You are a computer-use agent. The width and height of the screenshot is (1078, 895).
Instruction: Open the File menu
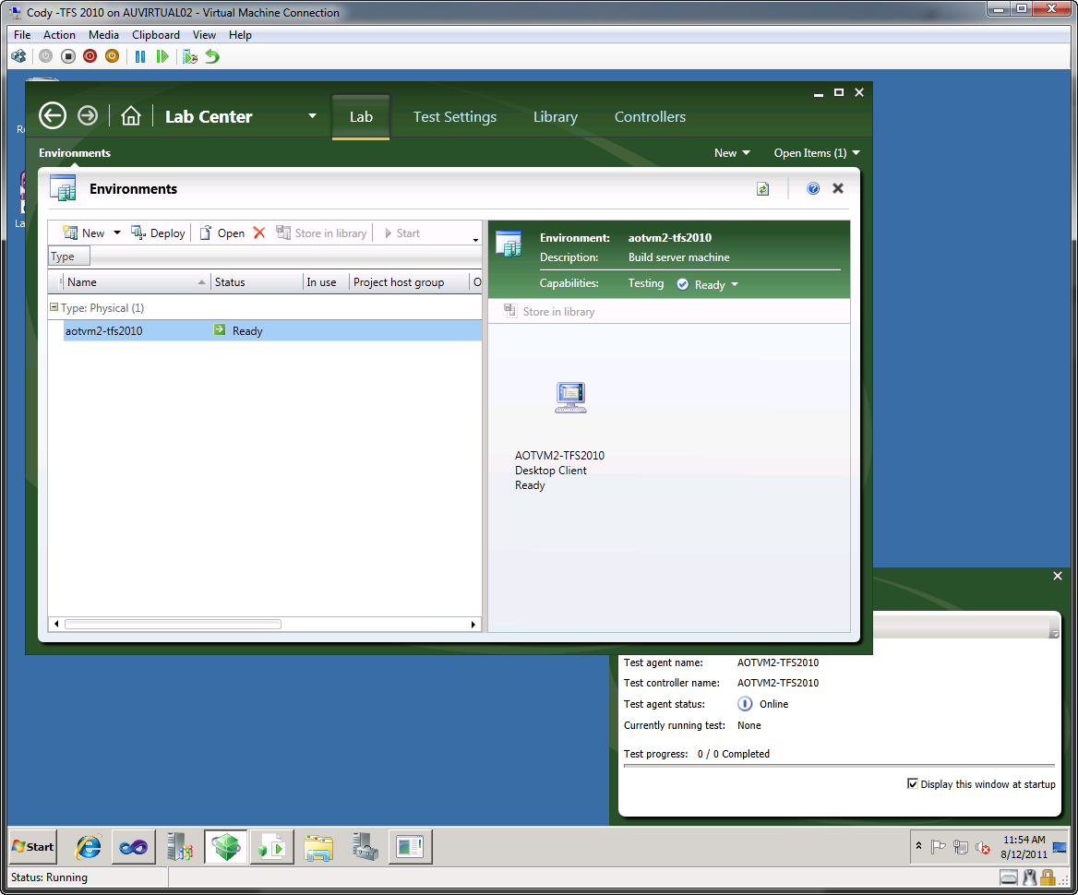click(22, 34)
